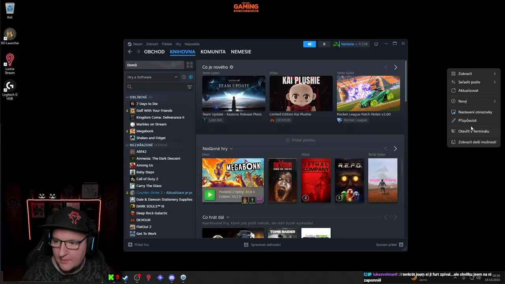The height and width of the screenshot is (284, 505).
Task: Switch to Big Picture mode monitor icon
Action: [x=376, y=44]
